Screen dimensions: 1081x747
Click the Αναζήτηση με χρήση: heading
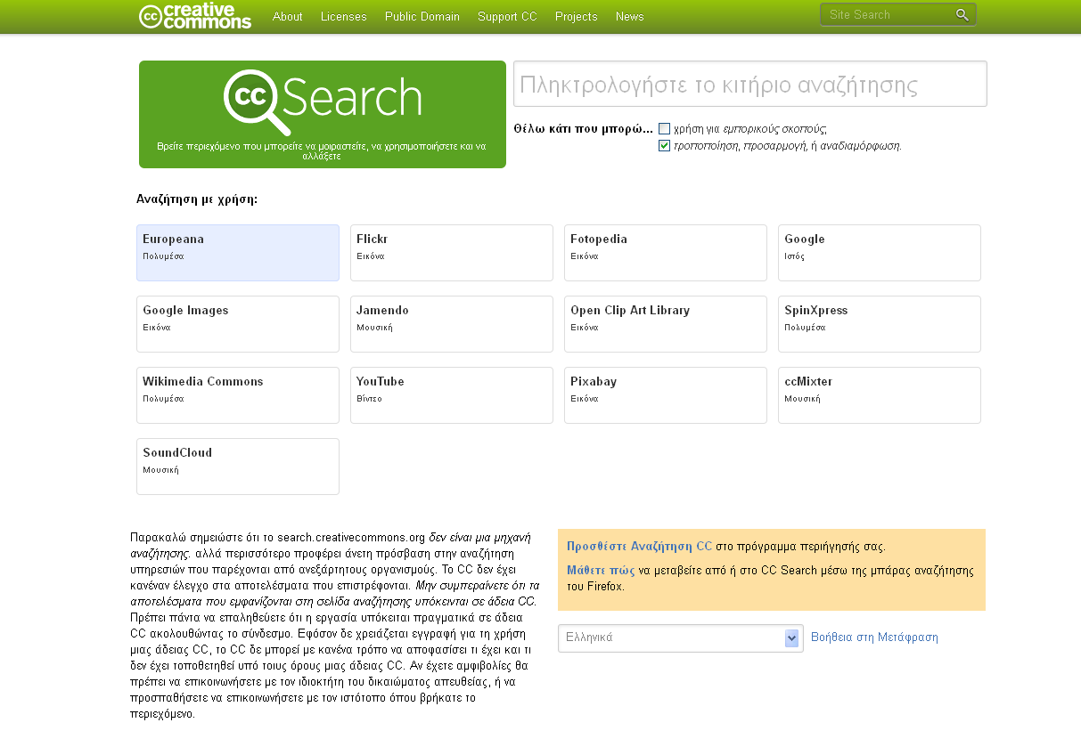(x=197, y=199)
